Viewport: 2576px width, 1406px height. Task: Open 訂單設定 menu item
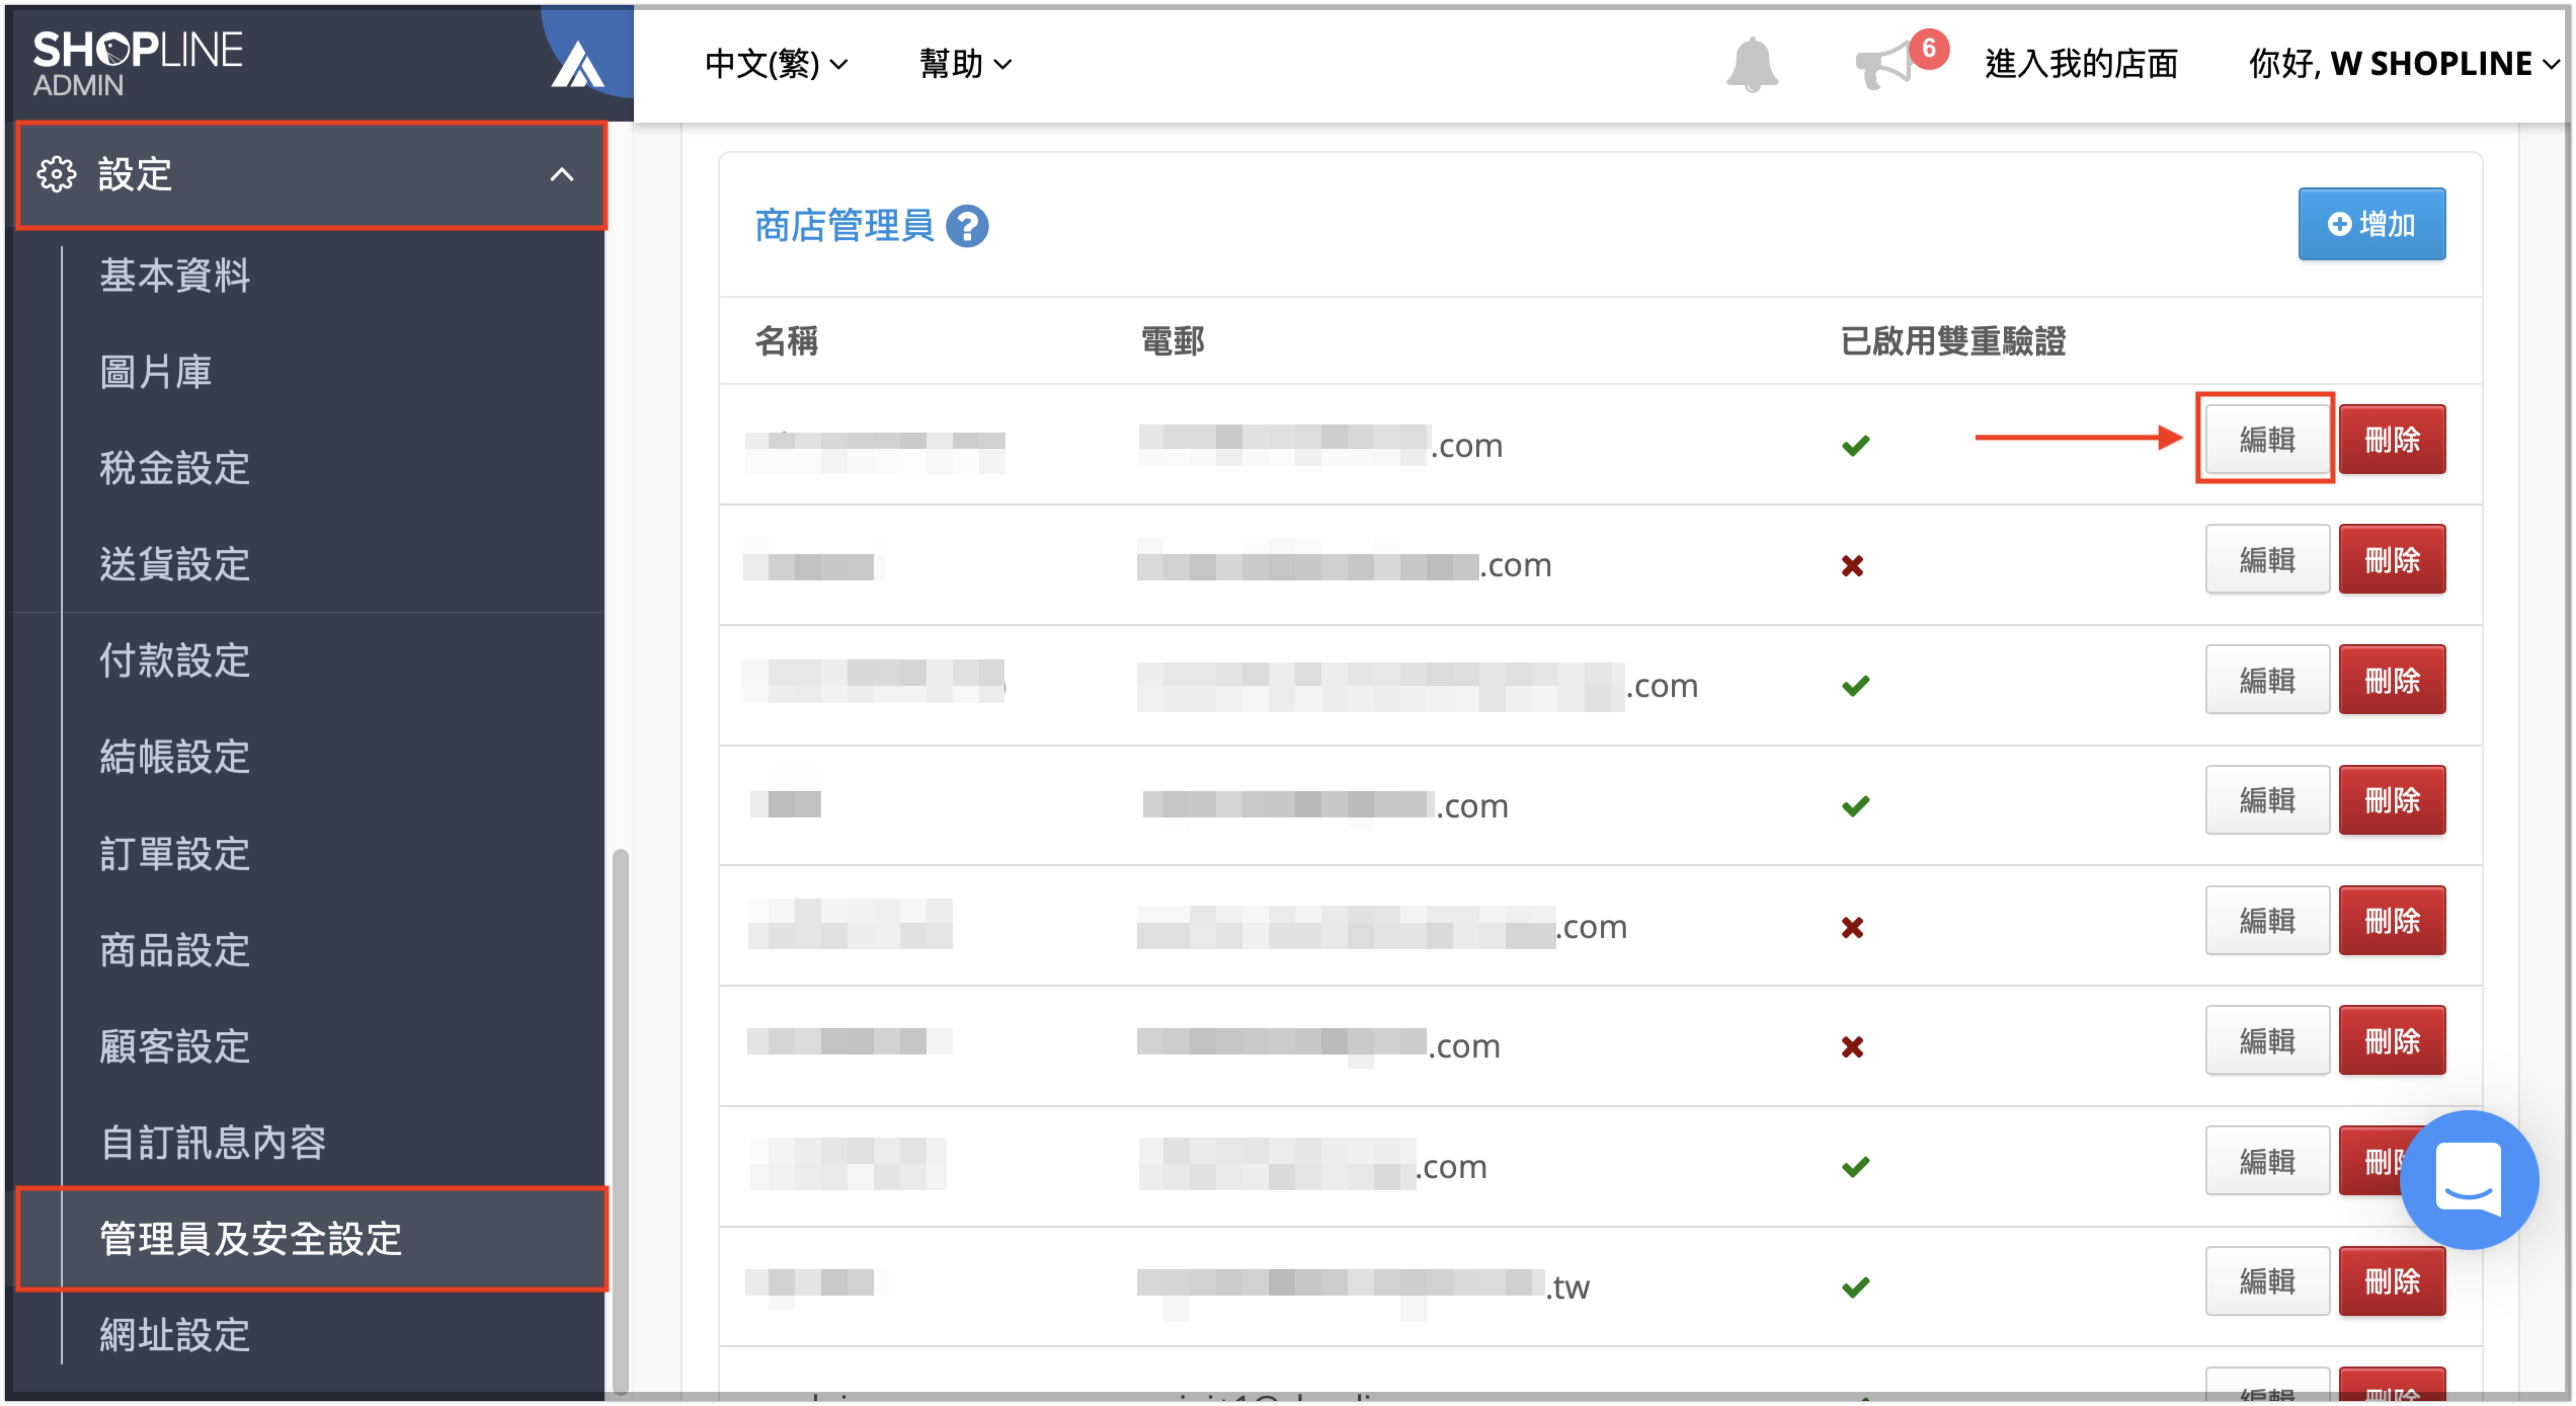click(x=175, y=853)
